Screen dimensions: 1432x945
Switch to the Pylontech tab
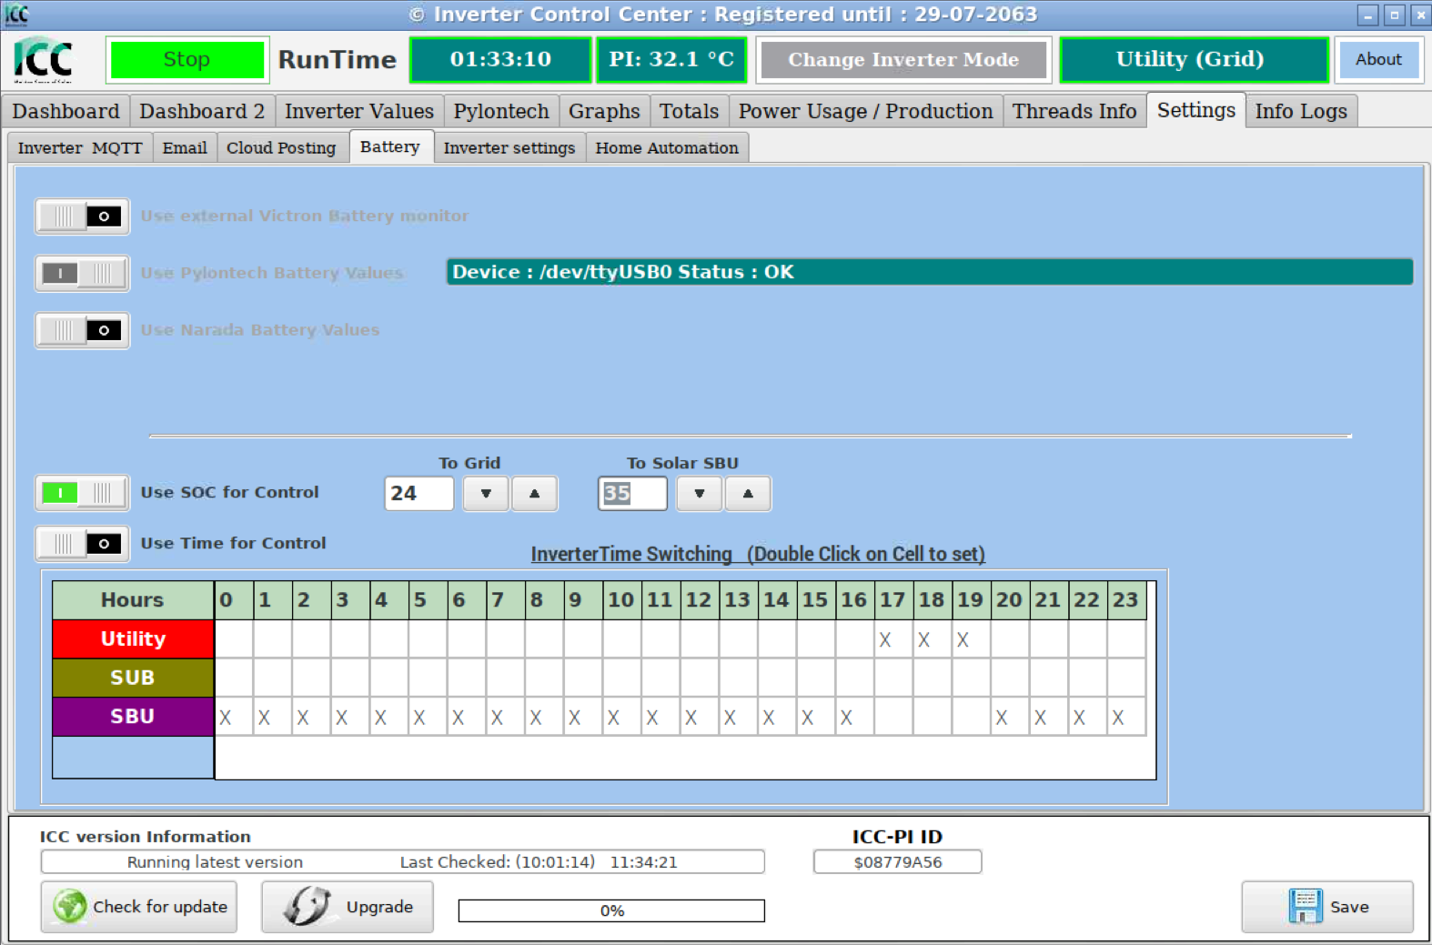pos(501,111)
